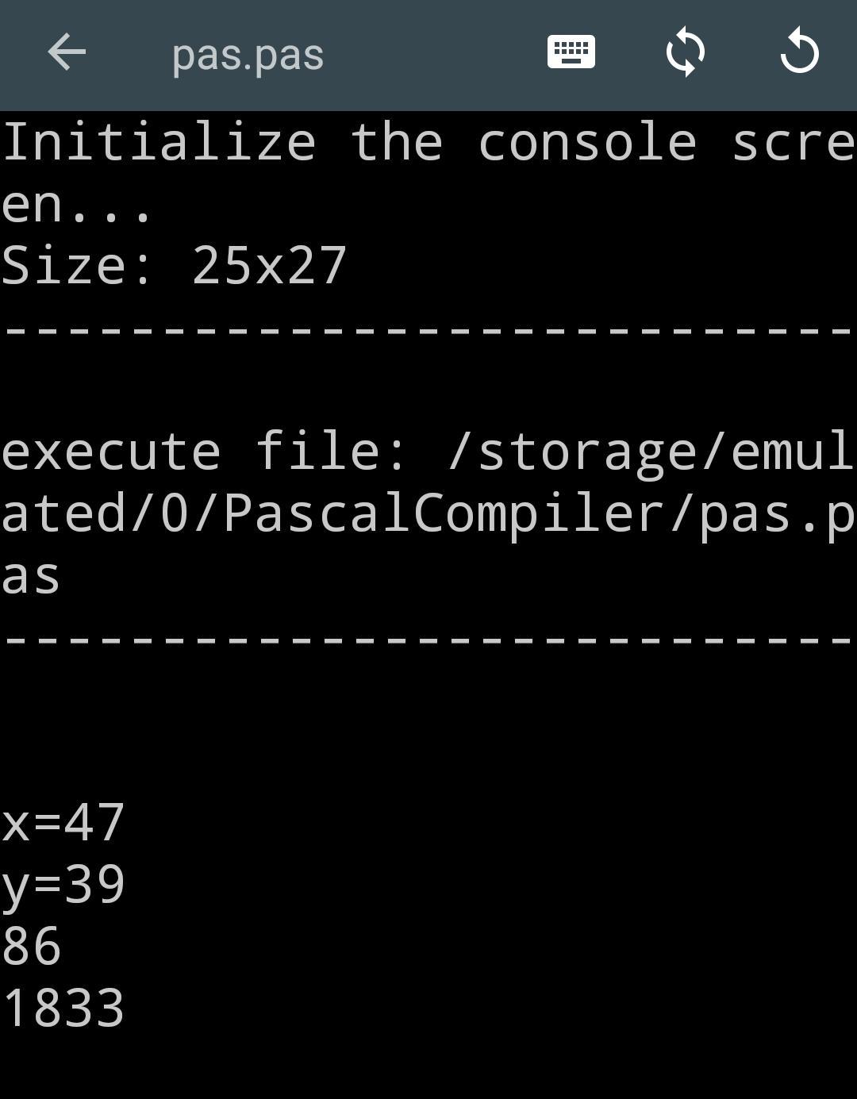The width and height of the screenshot is (857, 1099).
Task: Click the 'Size: 25x27' line
Action: 175,265
